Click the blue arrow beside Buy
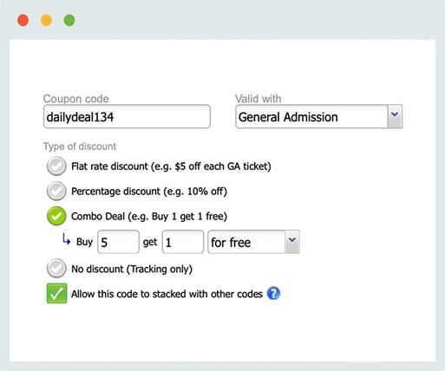The height and width of the screenshot is (371, 445). pyautogui.click(x=66, y=239)
